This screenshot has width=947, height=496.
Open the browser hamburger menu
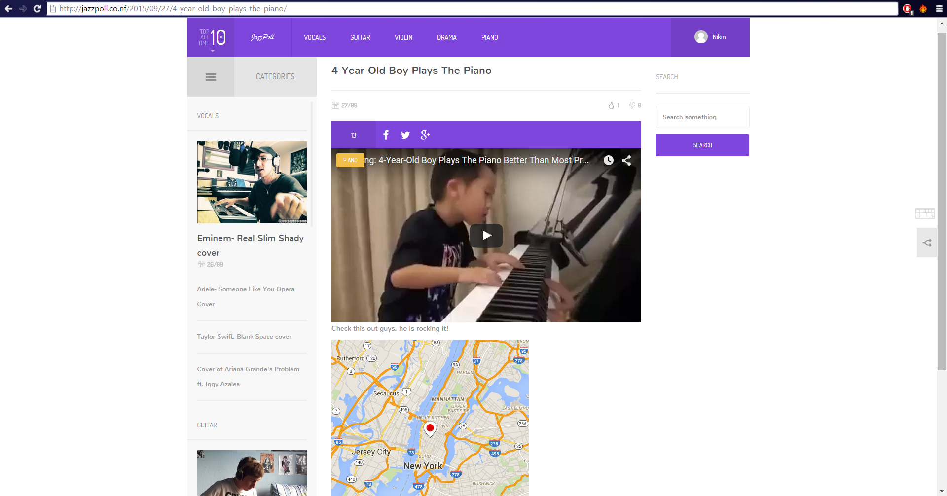coord(939,9)
